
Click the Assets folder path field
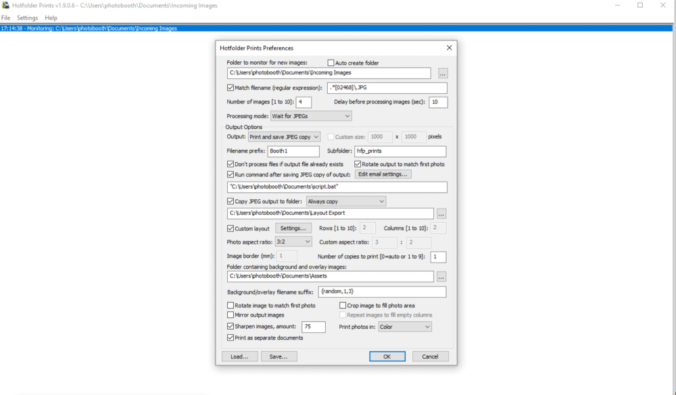(x=331, y=277)
